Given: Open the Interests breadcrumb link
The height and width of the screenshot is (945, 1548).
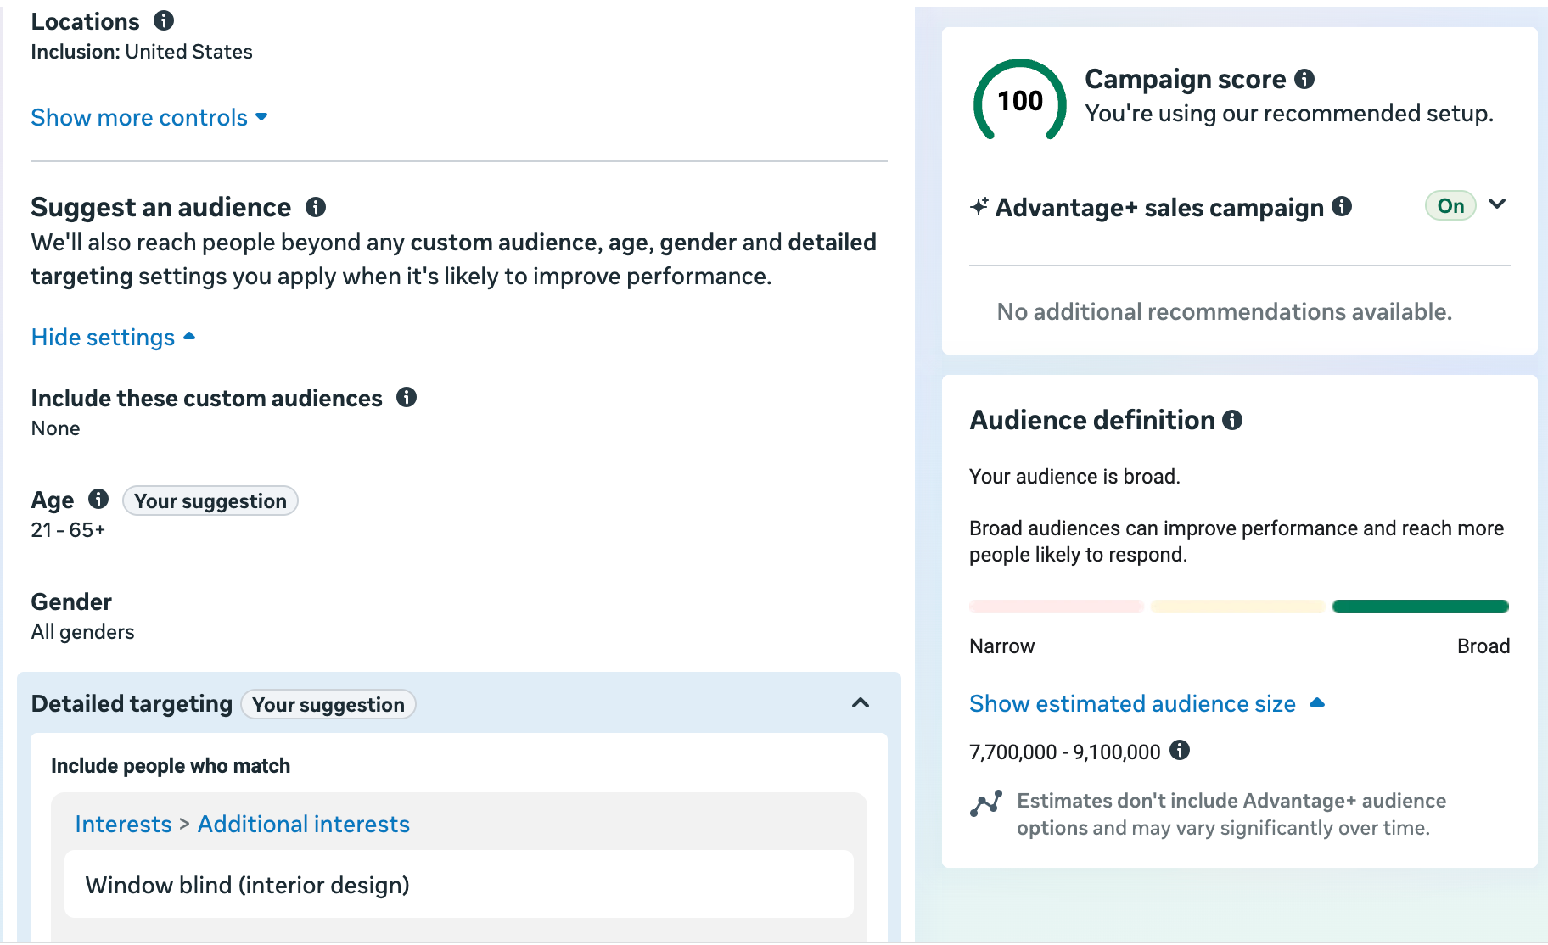Looking at the screenshot, I should 123,824.
